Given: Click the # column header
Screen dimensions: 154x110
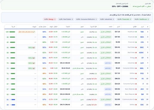Looking at the screenshot, I should pyautogui.click(x=148, y=27).
